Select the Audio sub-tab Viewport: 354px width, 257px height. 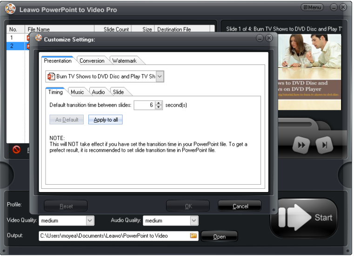point(99,92)
